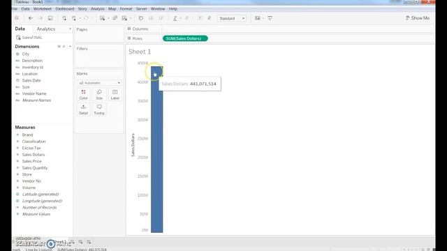Viewport: 447px width, 251px height.
Task: Open the Highlight dropdown arrow
Action: coord(180,19)
